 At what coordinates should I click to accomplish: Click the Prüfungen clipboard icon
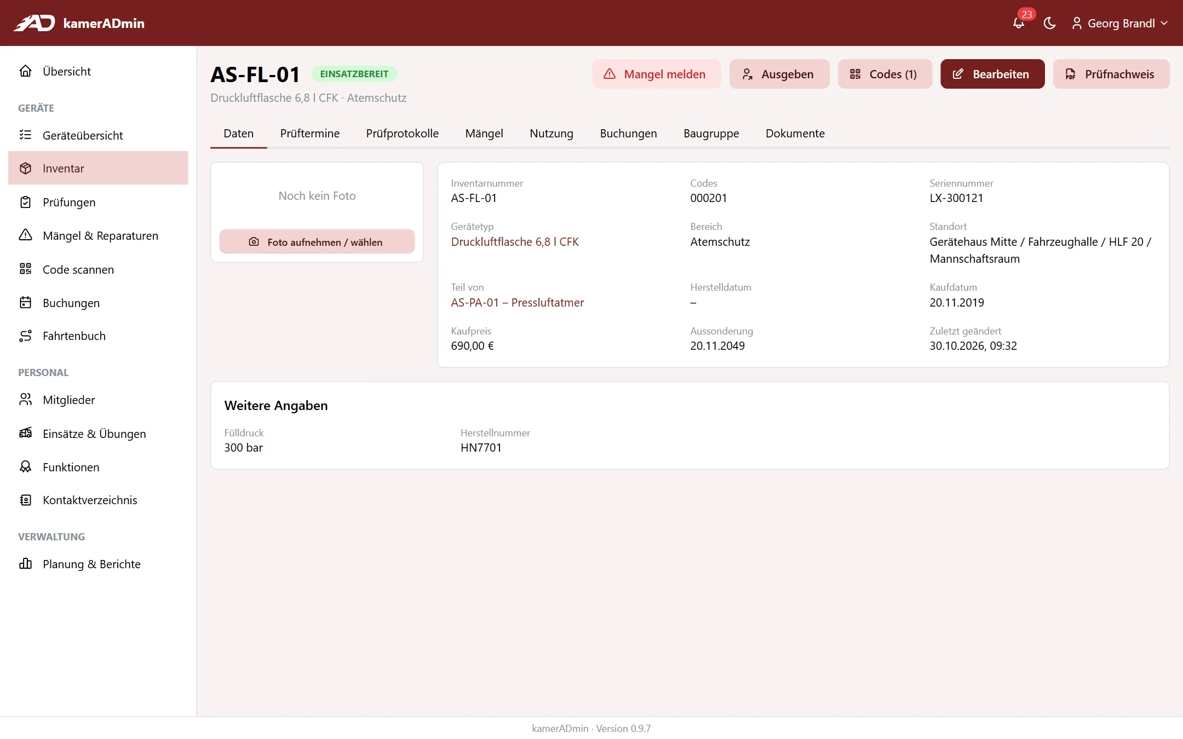(x=25, y=202)
